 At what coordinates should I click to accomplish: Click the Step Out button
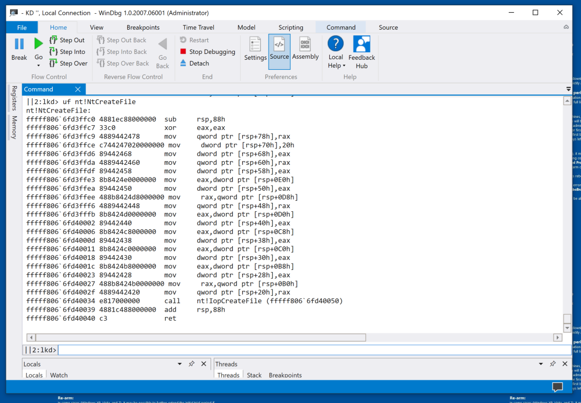click(67, 40)
